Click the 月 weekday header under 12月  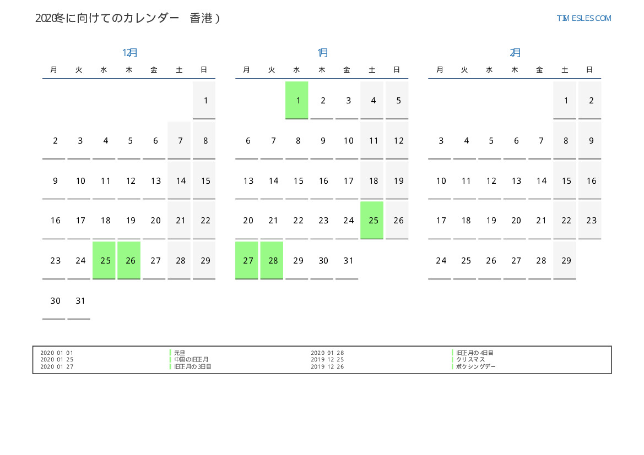point(54,70)
